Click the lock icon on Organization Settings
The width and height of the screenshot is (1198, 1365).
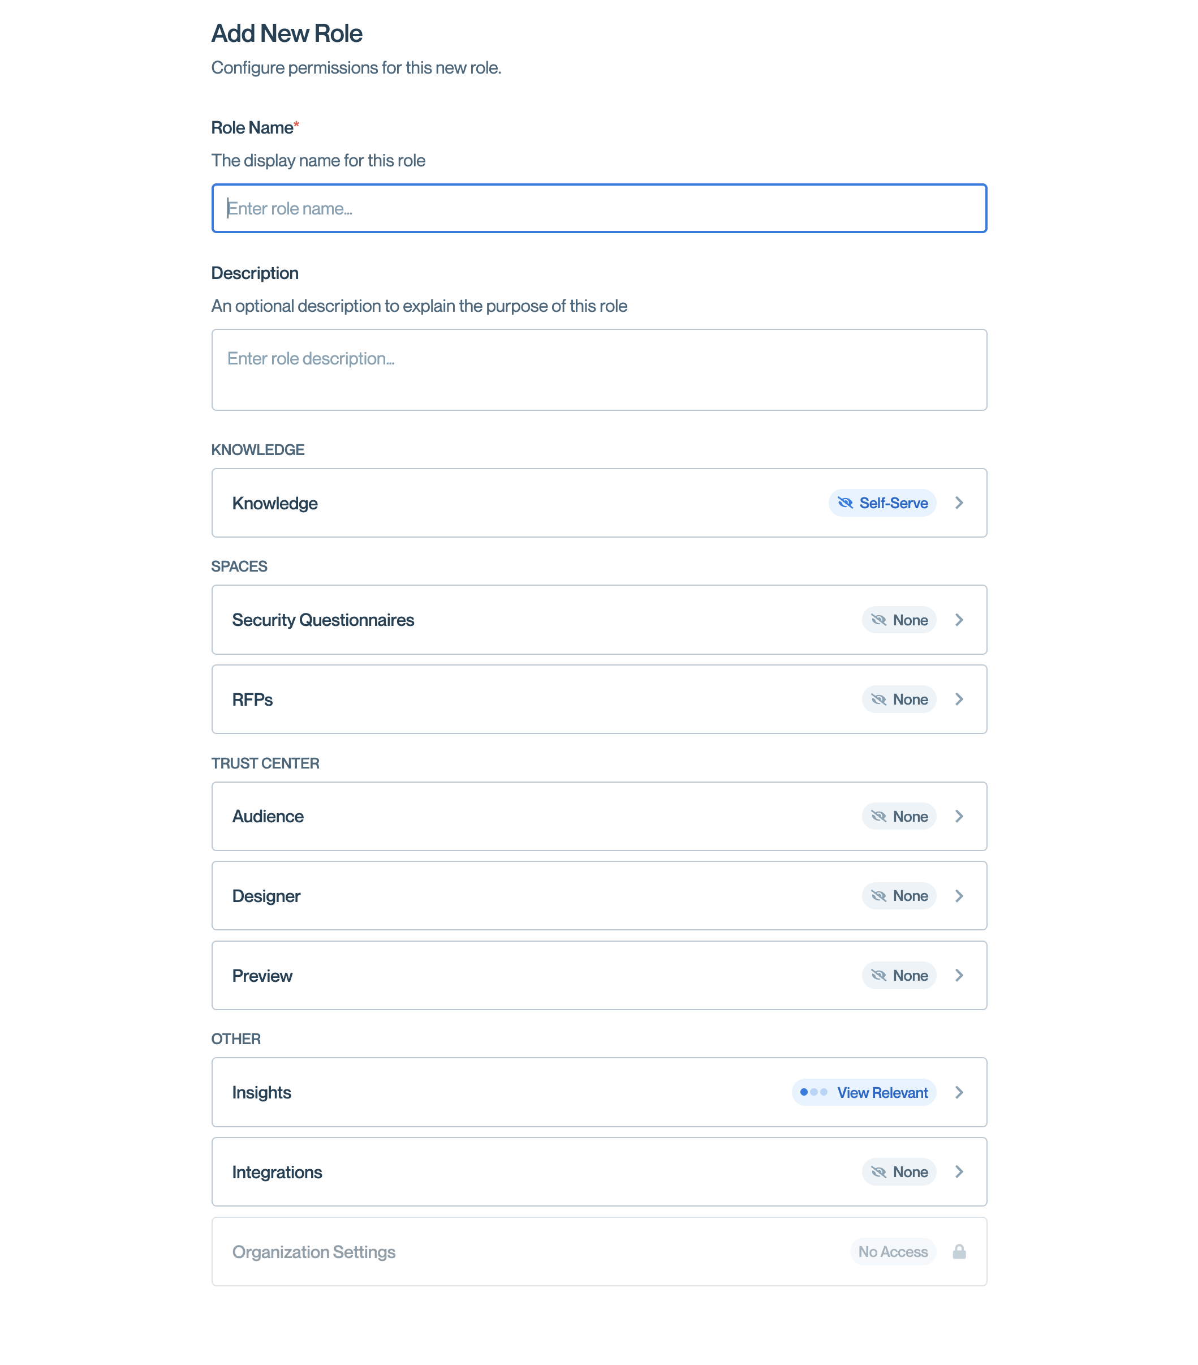pos(959,1251)
